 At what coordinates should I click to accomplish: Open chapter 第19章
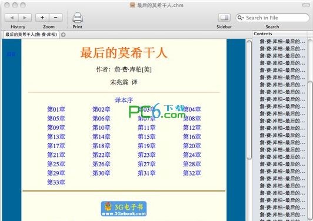coord(146,146)
